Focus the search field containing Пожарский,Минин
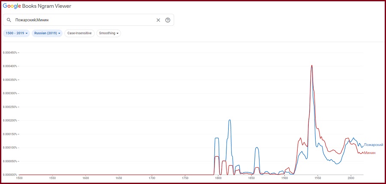The width and height of the screenshot is (386, 184). coord(81,20)
